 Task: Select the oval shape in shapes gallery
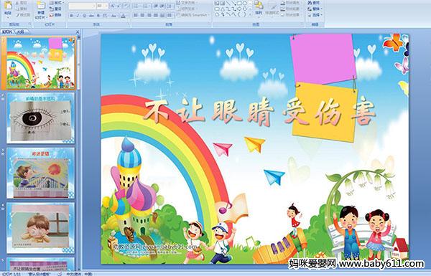[245, 4]
